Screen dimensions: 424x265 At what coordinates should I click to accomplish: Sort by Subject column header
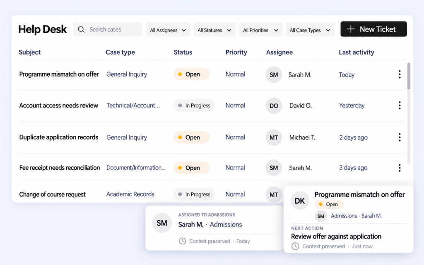click(29, 52)
